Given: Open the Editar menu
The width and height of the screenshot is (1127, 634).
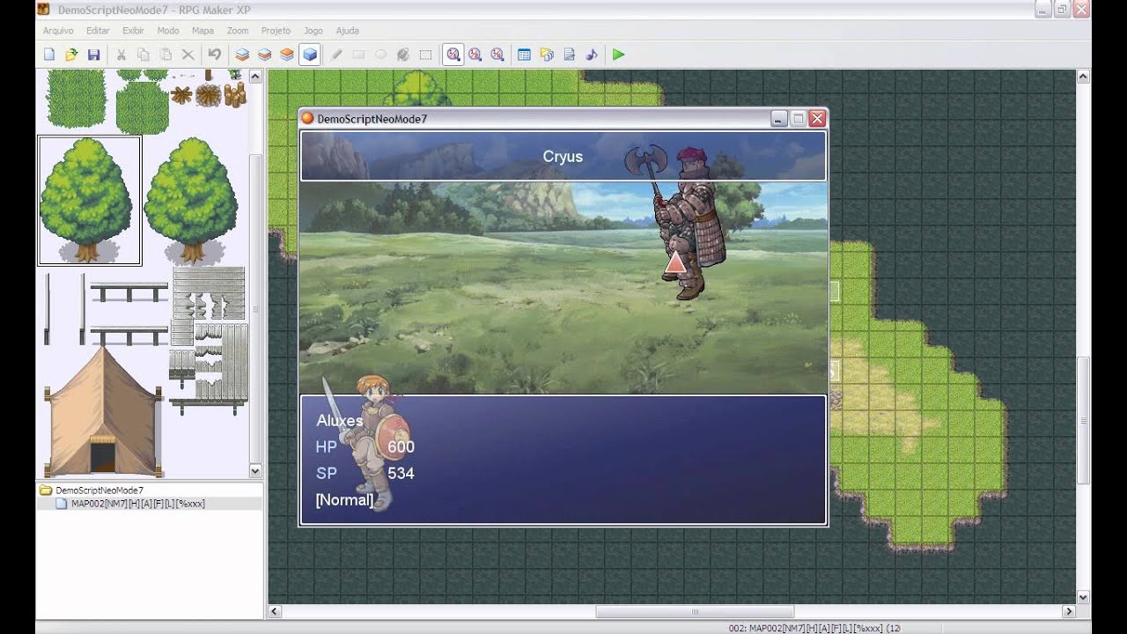Looking at the screenshot, I should pos(98,31).
